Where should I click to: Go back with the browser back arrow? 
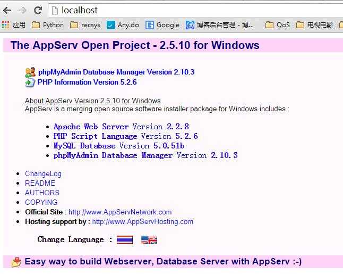point(7,10)
